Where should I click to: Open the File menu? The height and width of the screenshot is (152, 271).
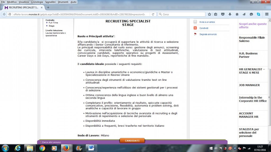[3, 2]
